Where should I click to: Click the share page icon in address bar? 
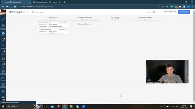tap(163, 7)
